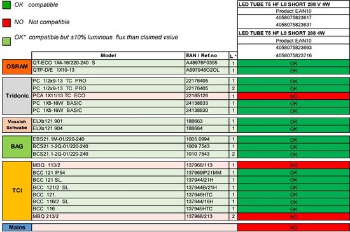Click the yellow TCI brand cell
This screenshot has height=232, width=350.
17,191
